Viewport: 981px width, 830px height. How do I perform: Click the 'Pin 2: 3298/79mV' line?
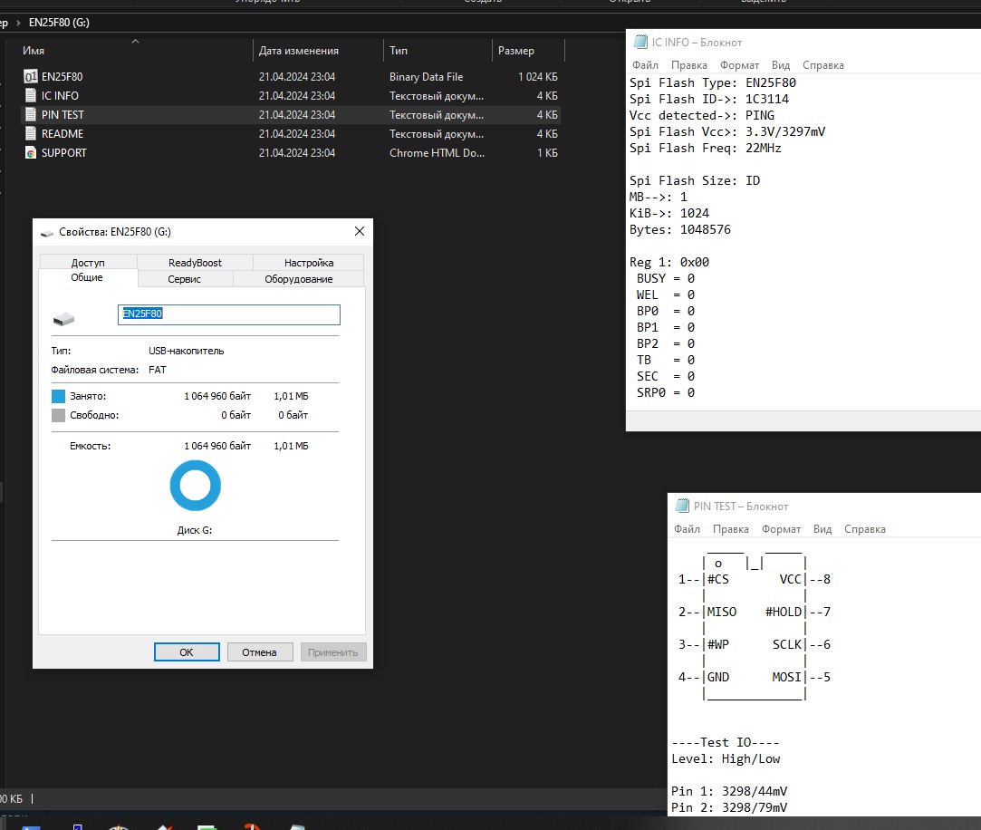(729, 807)
